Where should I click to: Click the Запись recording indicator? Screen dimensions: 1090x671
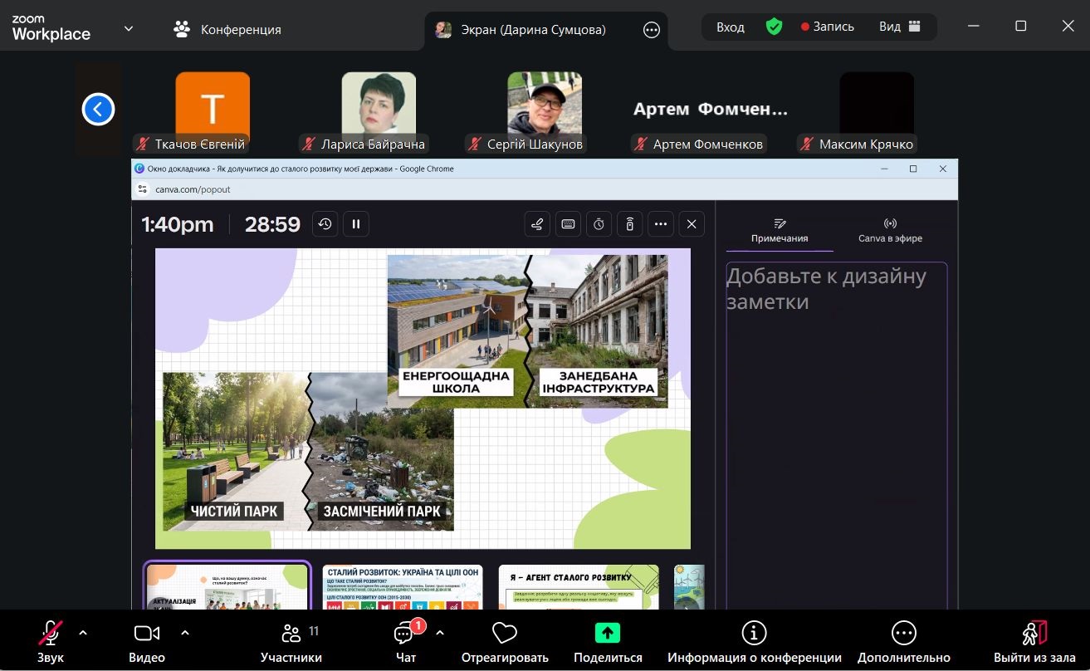(827, 27)
